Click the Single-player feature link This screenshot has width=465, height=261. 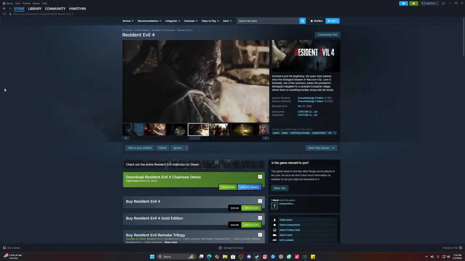(286, 220)
